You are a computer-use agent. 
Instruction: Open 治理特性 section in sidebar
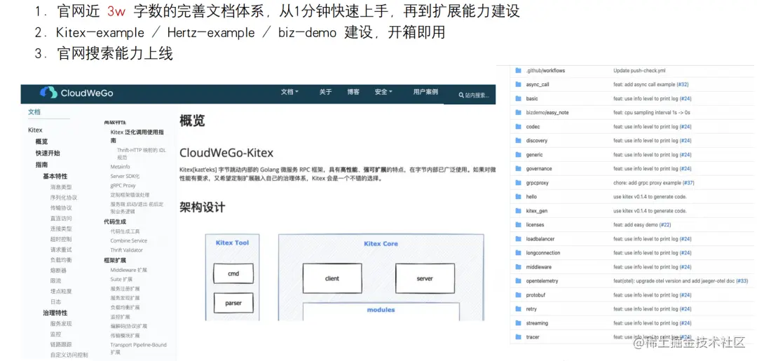[x=55, y=313]
